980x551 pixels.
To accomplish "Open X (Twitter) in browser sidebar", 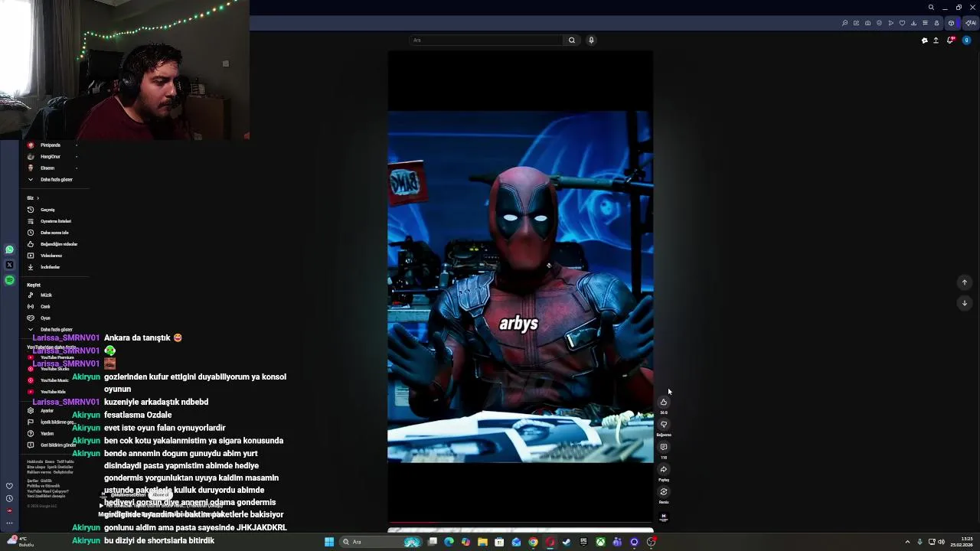I will pos(9,265).
